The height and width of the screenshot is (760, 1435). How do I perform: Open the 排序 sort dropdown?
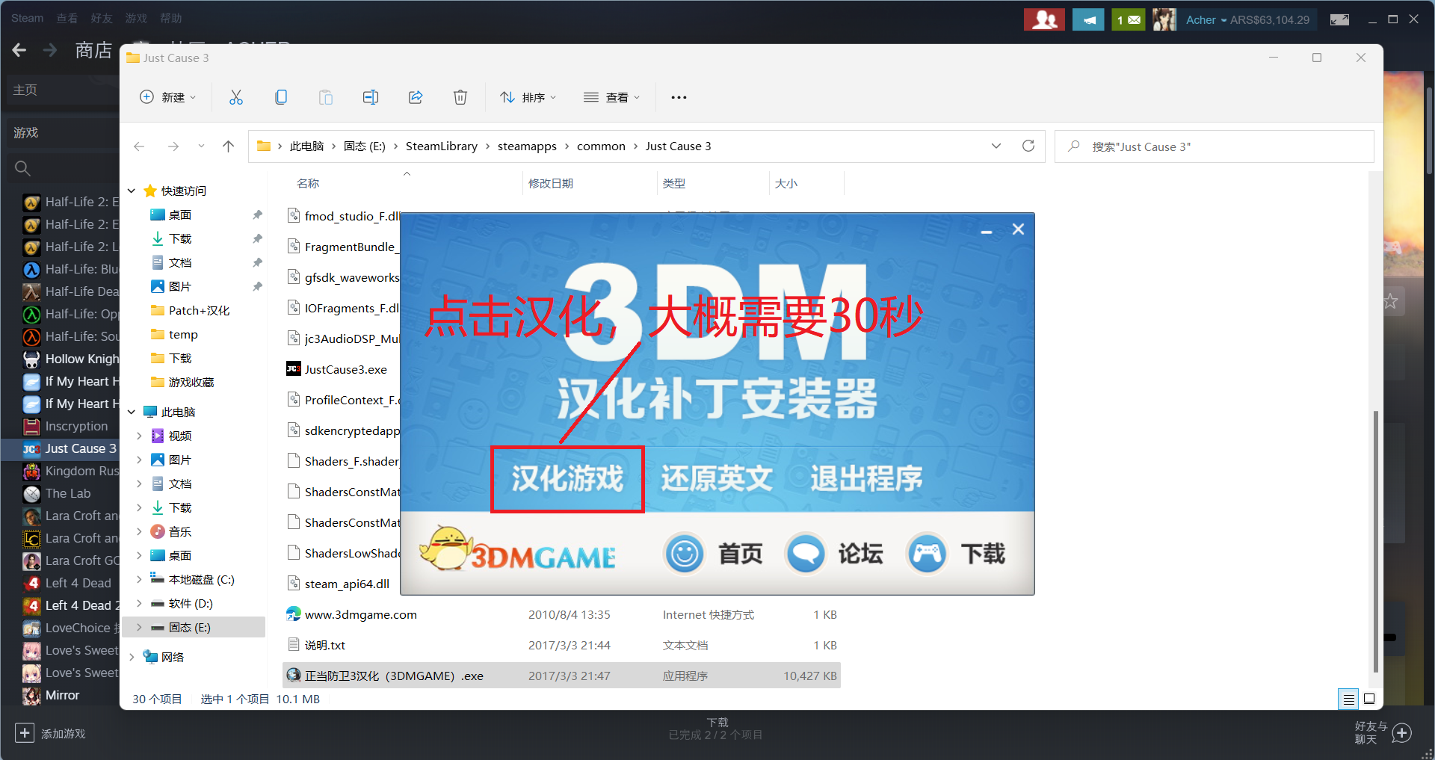point(528,97)
